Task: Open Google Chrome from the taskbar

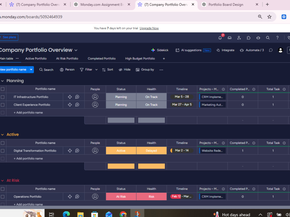Action: (123, 214)
